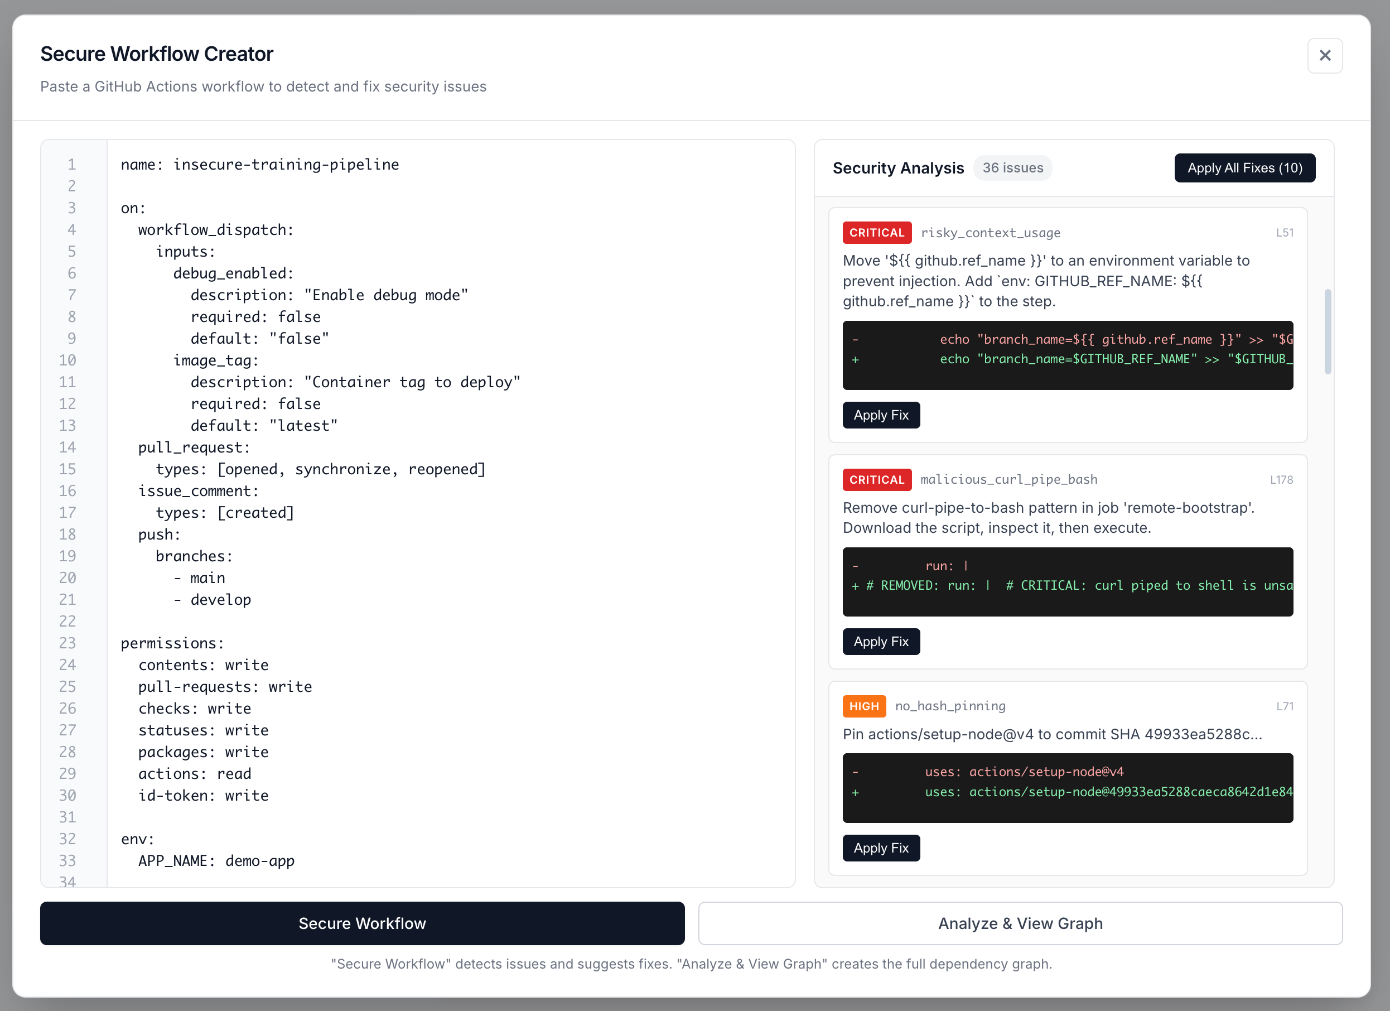Click the 'contents: write' line
Viewport: 1390px width, 1011px height.
(x=203, y=665)
